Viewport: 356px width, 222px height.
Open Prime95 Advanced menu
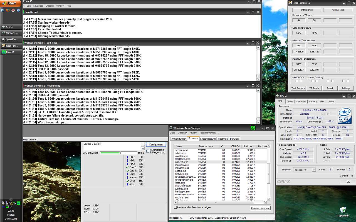click(38, 6)
